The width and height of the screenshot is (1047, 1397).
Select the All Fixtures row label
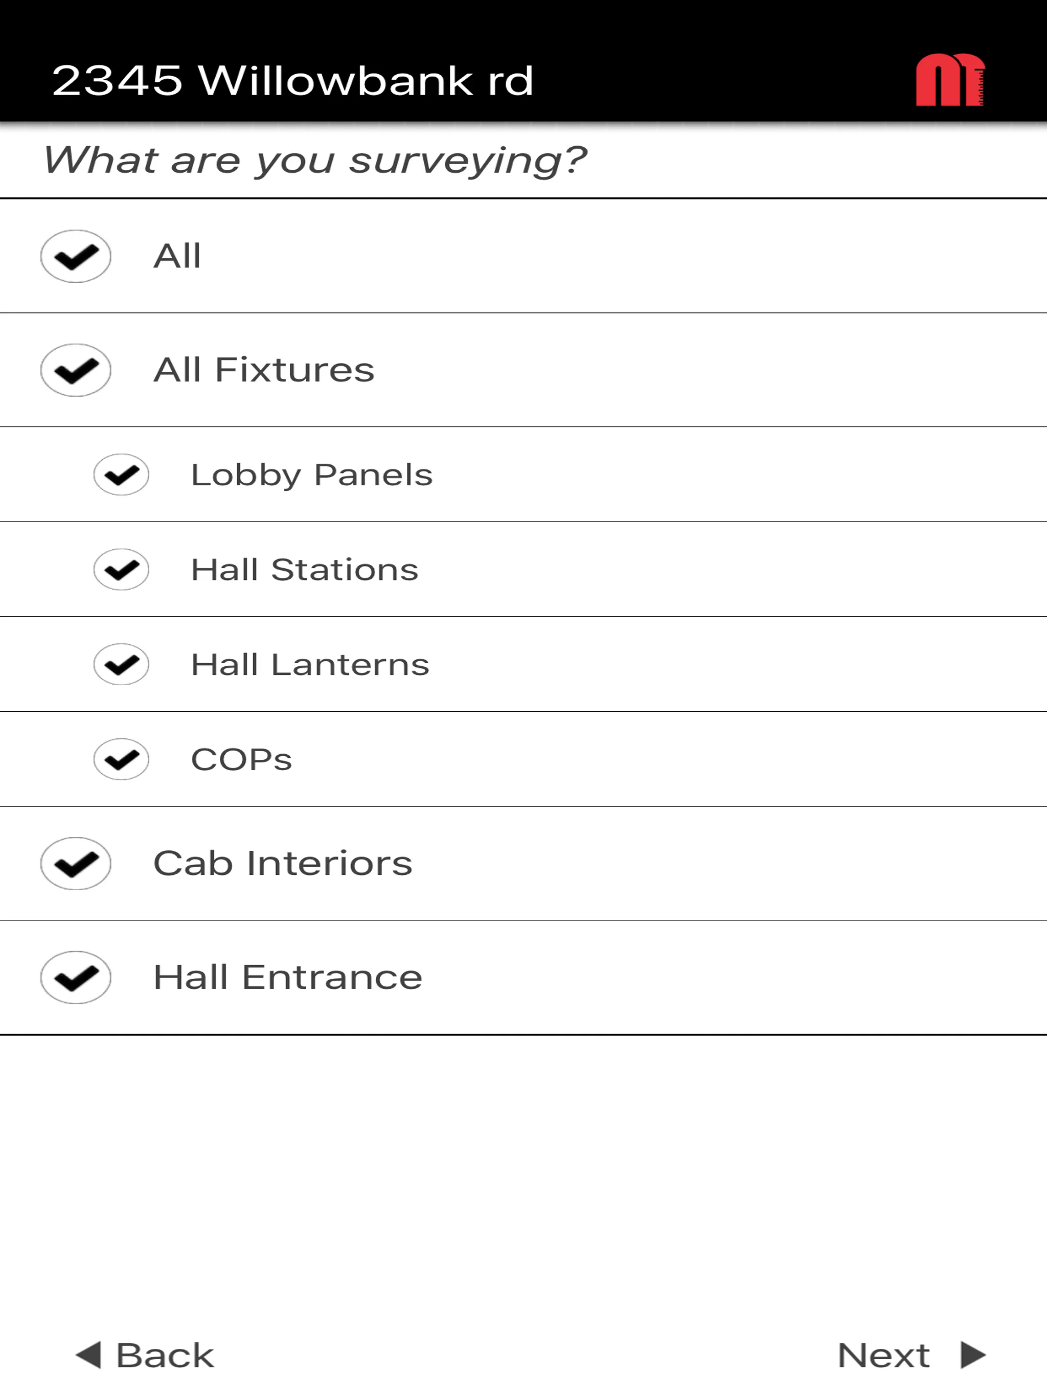tap(264, 370)
